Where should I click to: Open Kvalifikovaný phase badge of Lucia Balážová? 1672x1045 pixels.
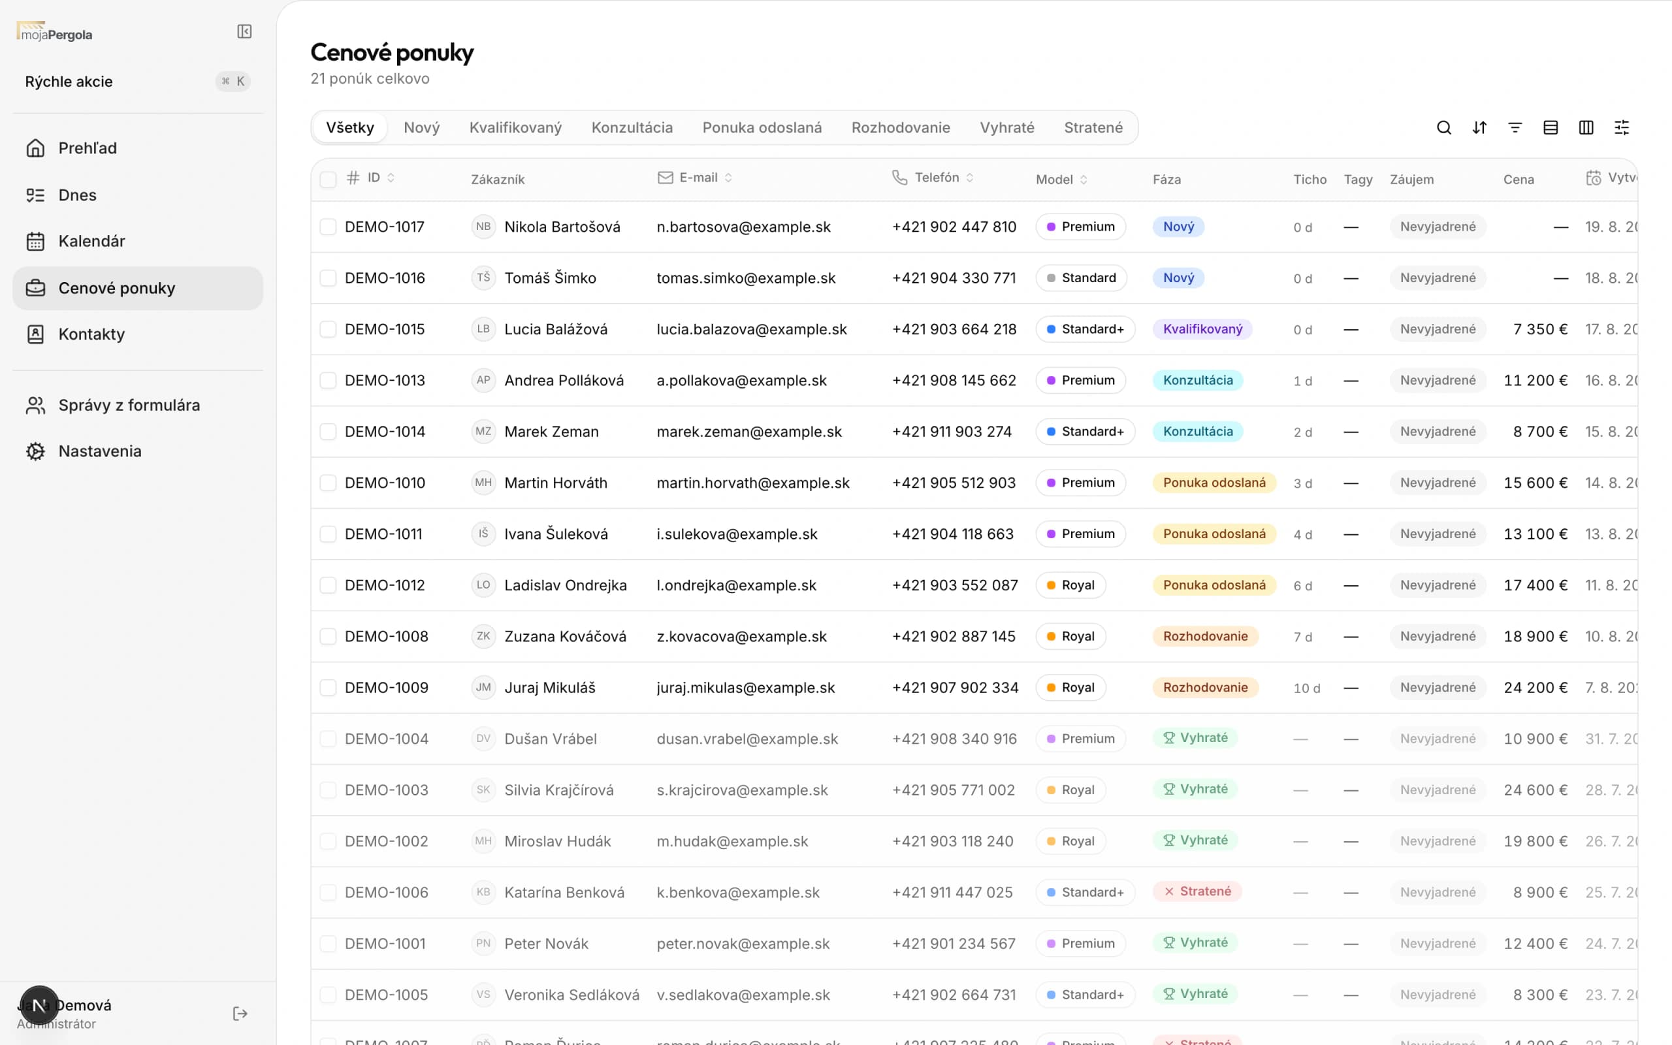click(x=1202, y=329)
